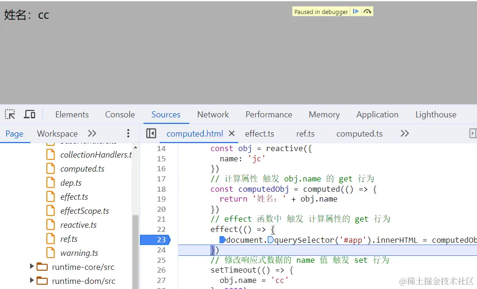Add a breakpoint at line number 22

coord(161,230)
